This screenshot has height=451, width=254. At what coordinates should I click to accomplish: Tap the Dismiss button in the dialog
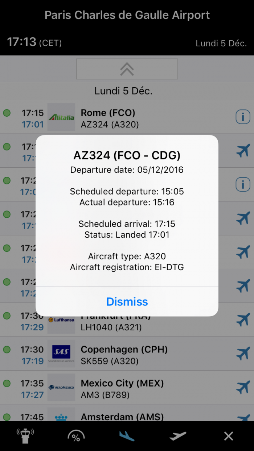click(x=127, y=302)
